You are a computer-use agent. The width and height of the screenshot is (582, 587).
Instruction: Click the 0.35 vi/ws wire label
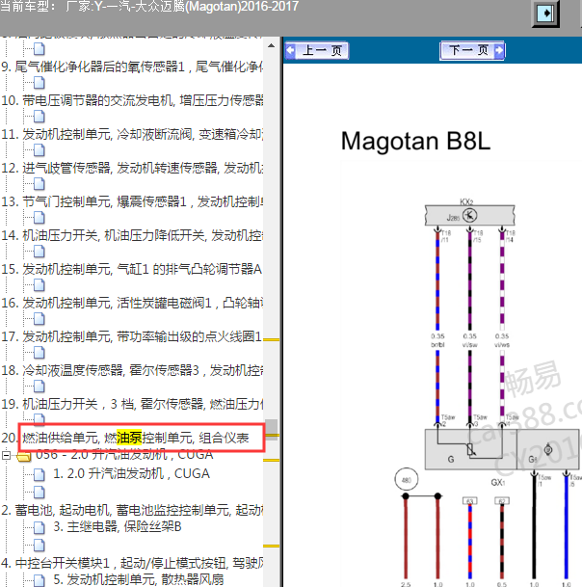tap(502, 340)
